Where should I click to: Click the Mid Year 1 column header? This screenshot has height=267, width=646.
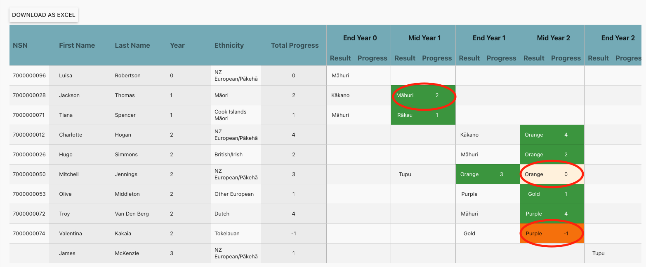[424, 38]
